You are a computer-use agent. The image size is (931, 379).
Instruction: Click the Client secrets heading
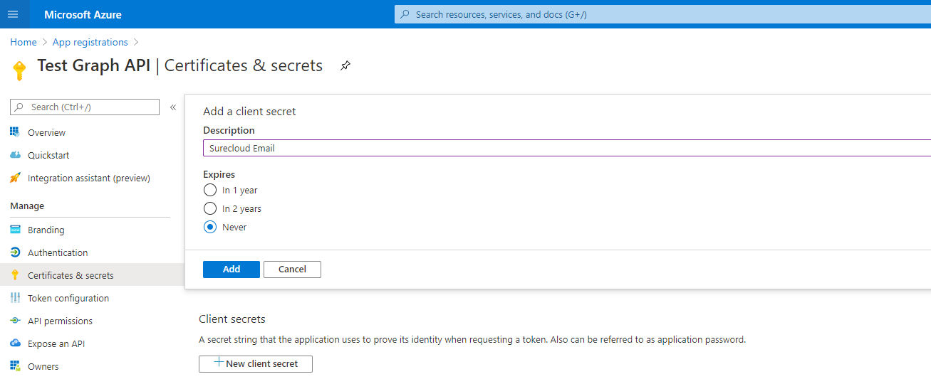(x=232, y=319)
